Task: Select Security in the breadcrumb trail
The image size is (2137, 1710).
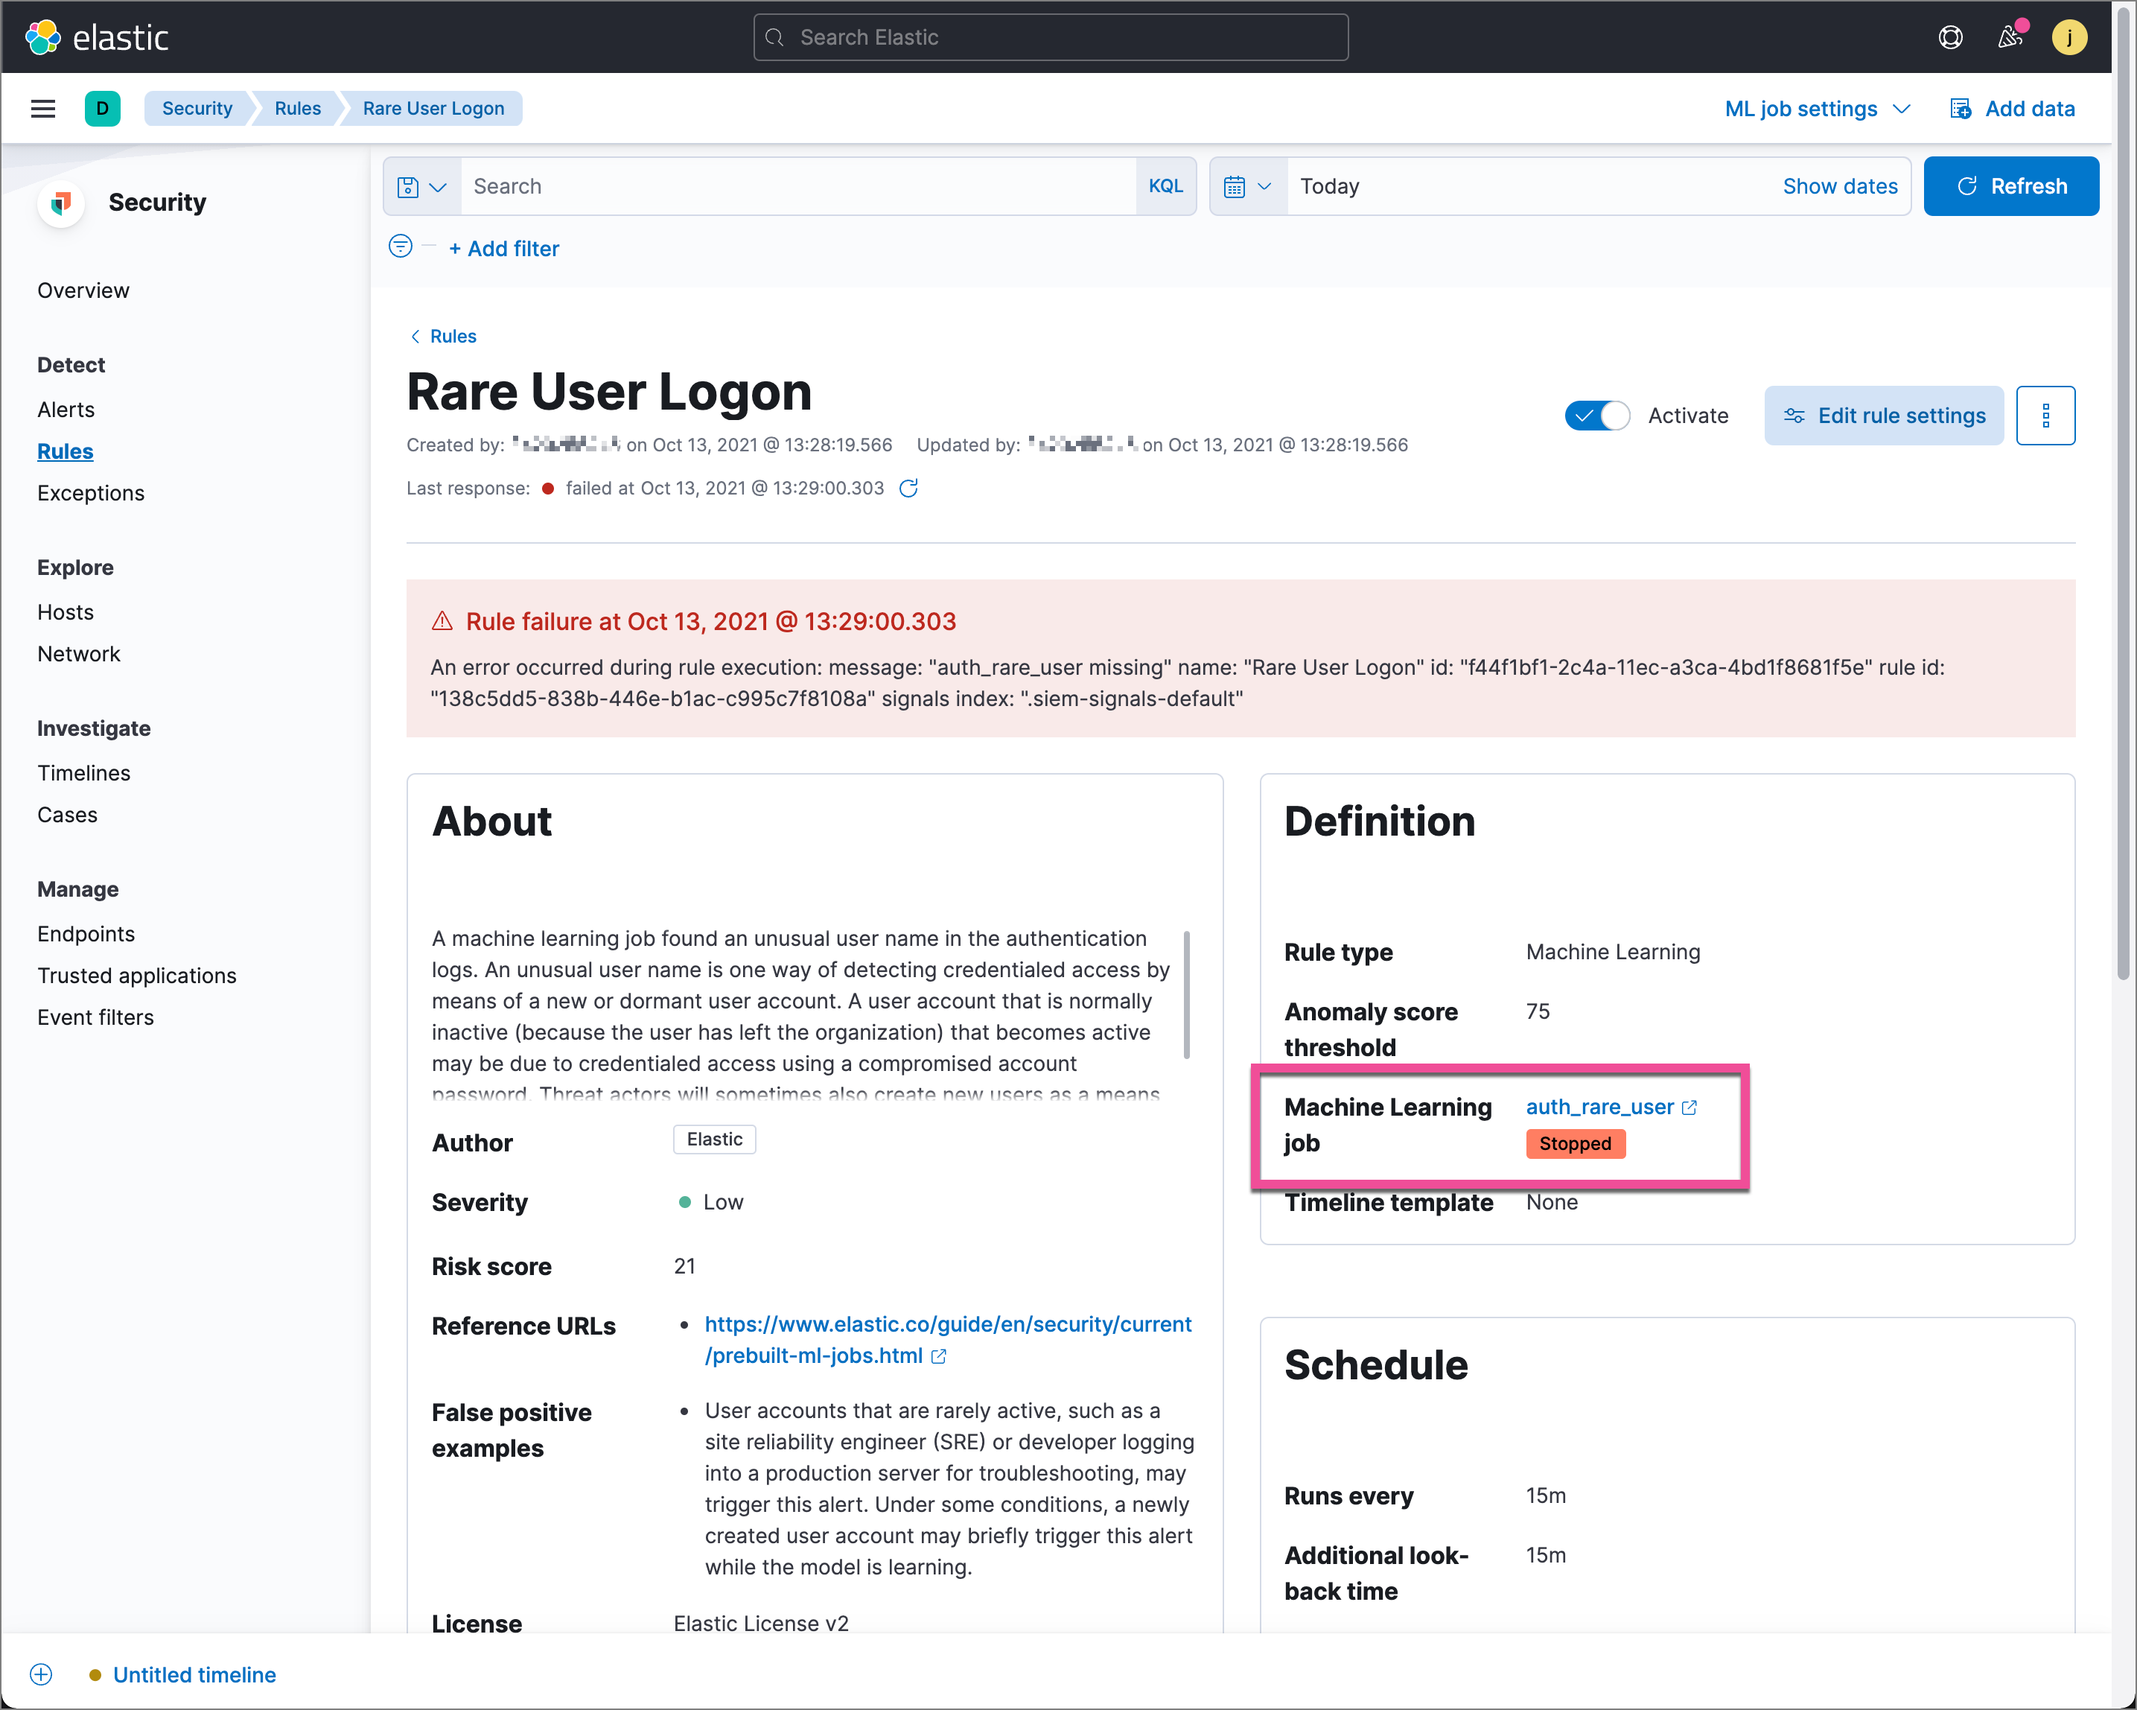Action: coord(197,108)
